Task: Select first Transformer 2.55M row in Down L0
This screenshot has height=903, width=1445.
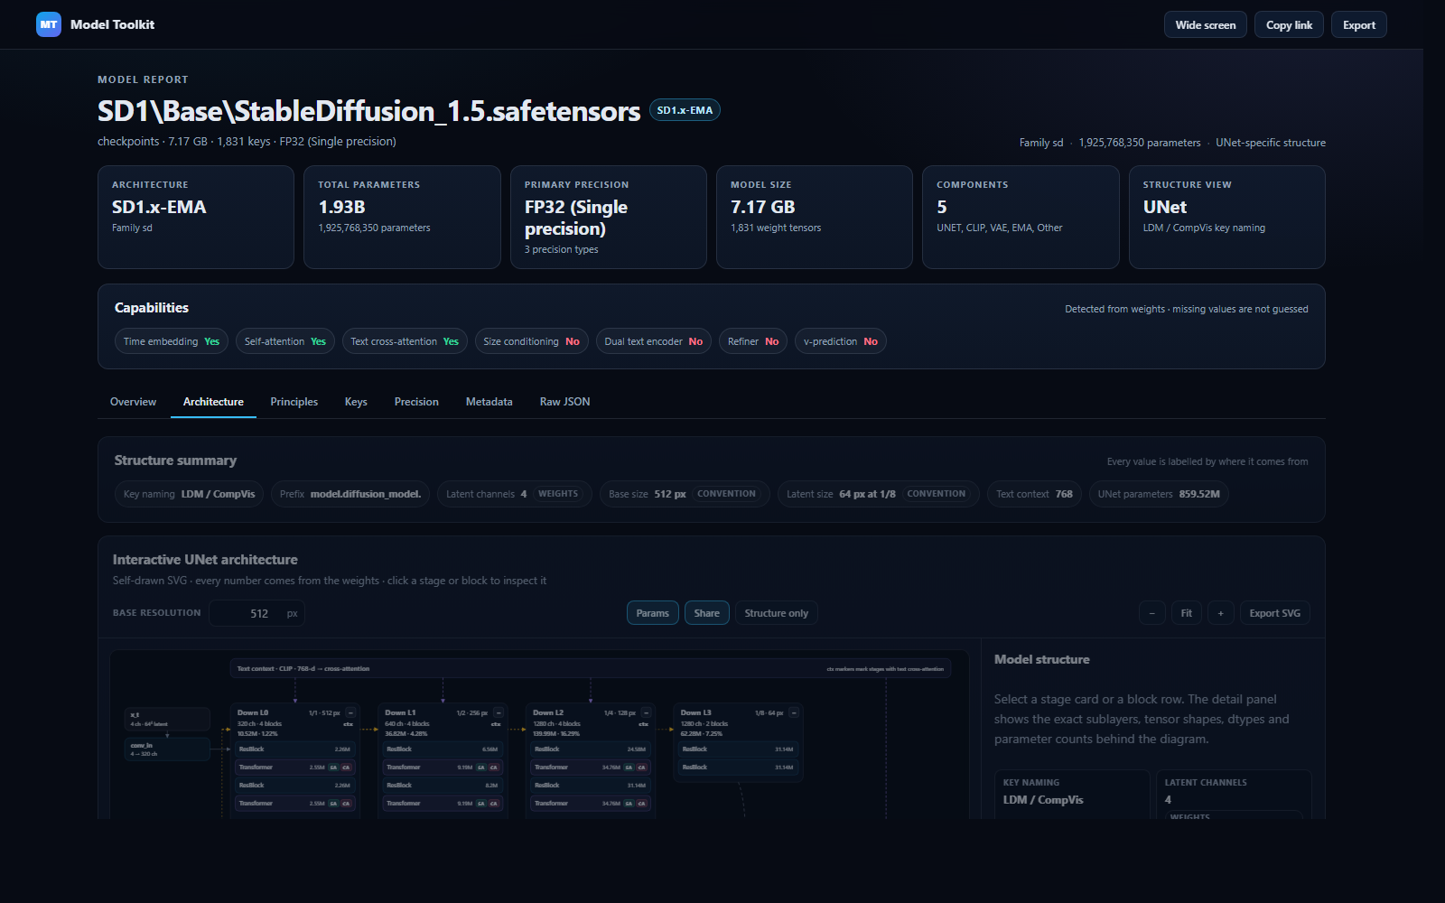Action: tap(294, 767)
